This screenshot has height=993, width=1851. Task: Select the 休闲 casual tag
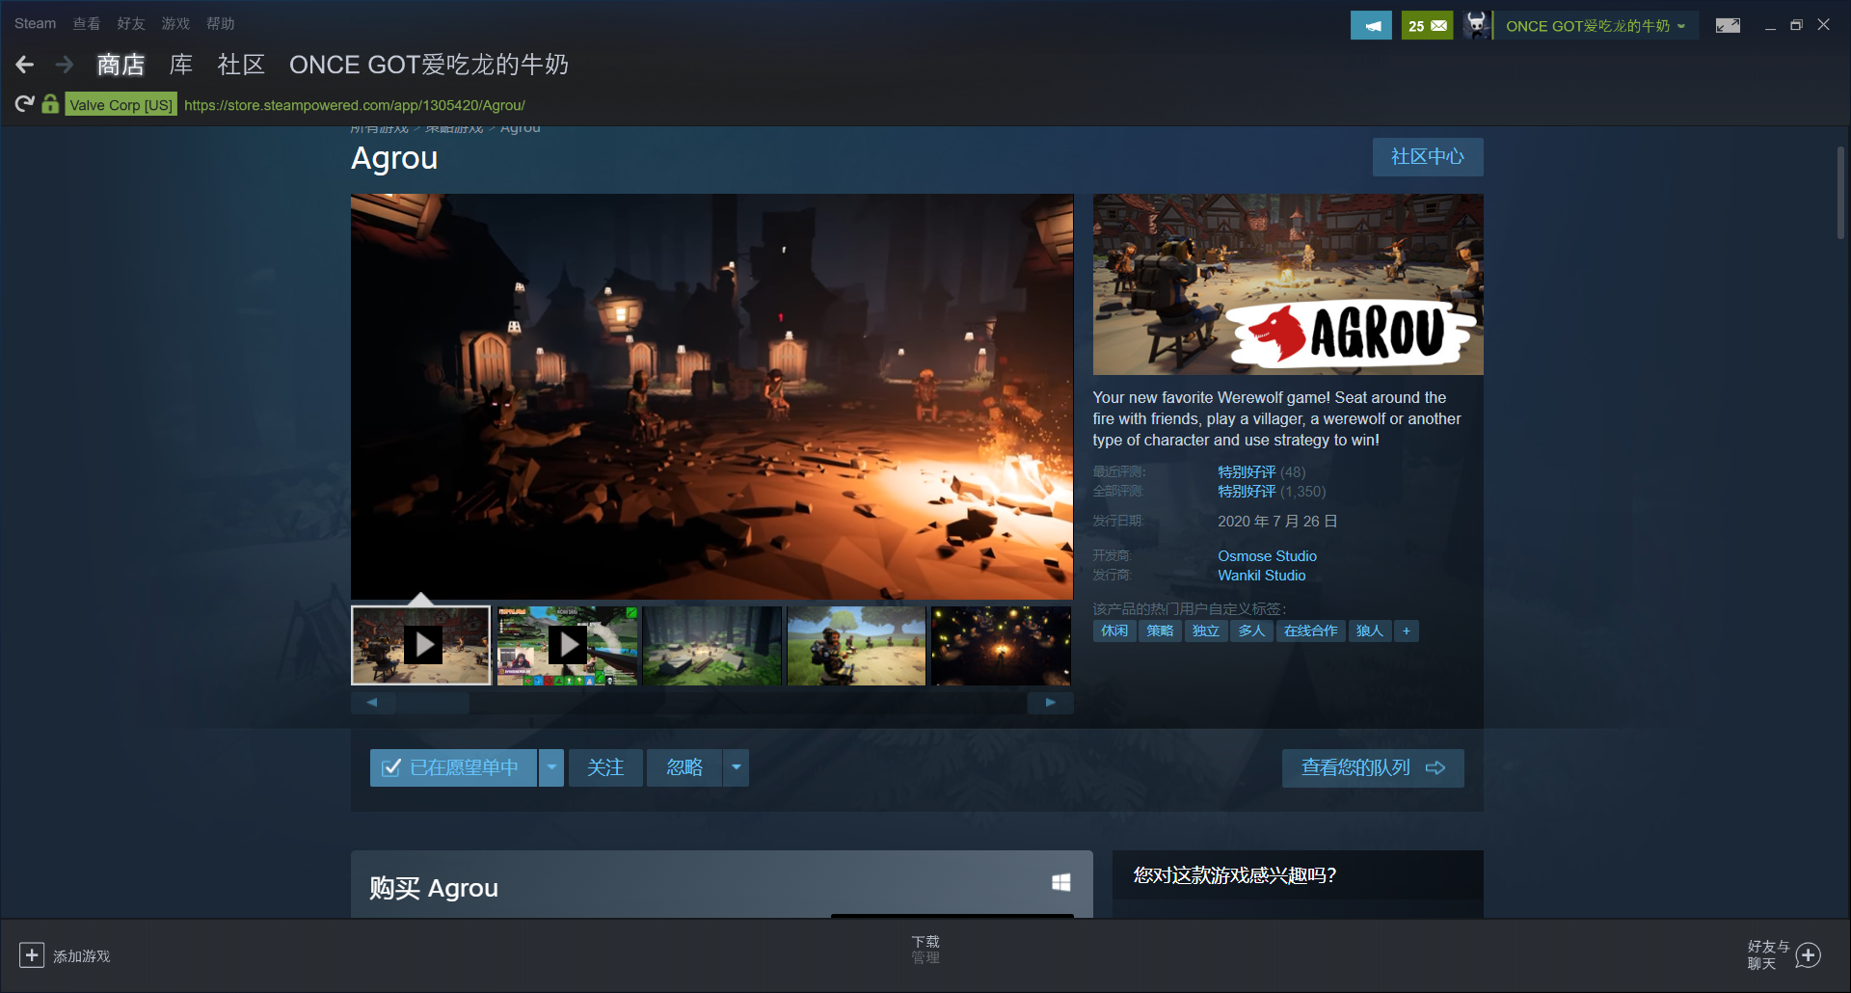point(1114,631)
